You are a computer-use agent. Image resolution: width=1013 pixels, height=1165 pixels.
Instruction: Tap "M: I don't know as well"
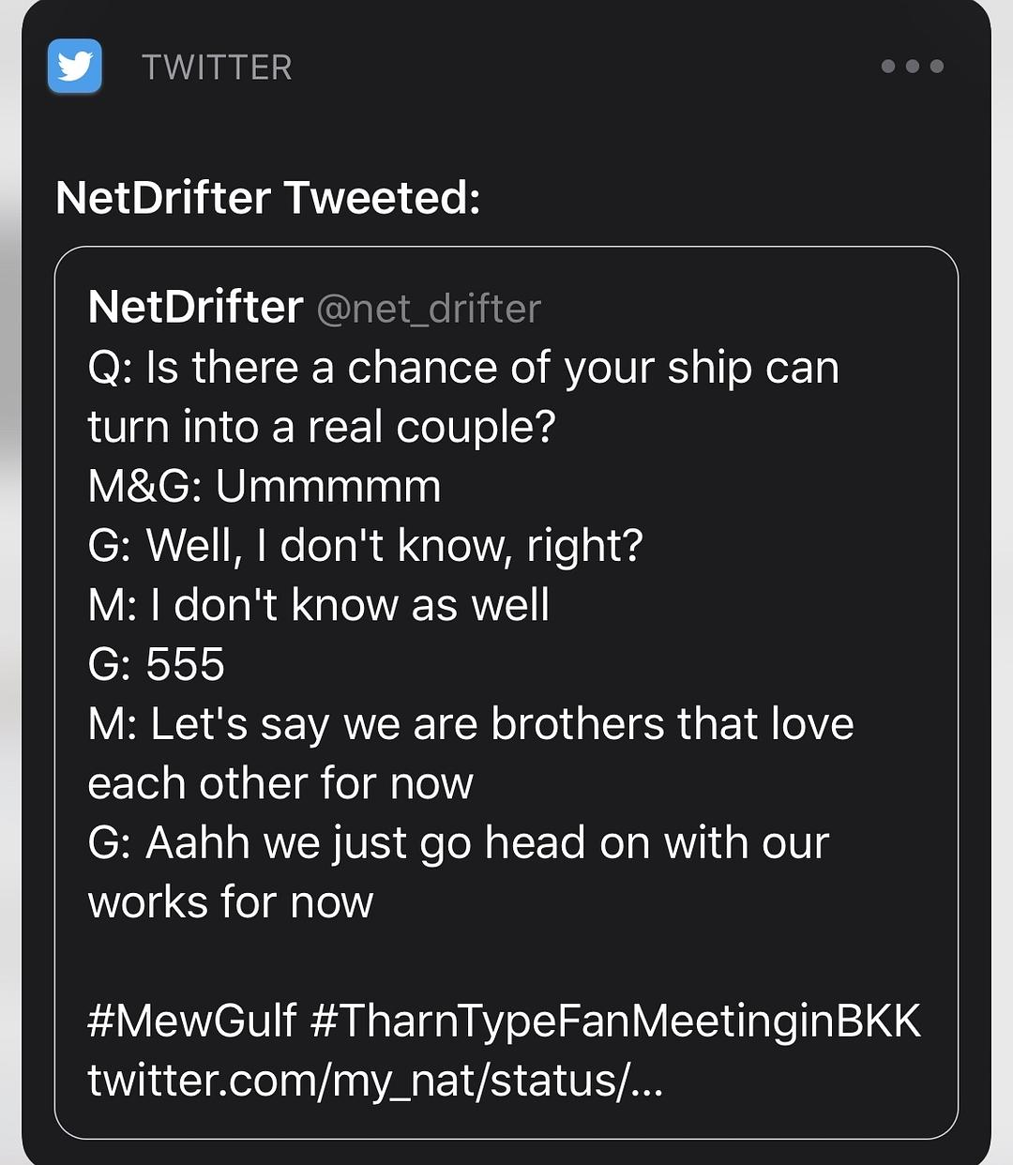318,605
